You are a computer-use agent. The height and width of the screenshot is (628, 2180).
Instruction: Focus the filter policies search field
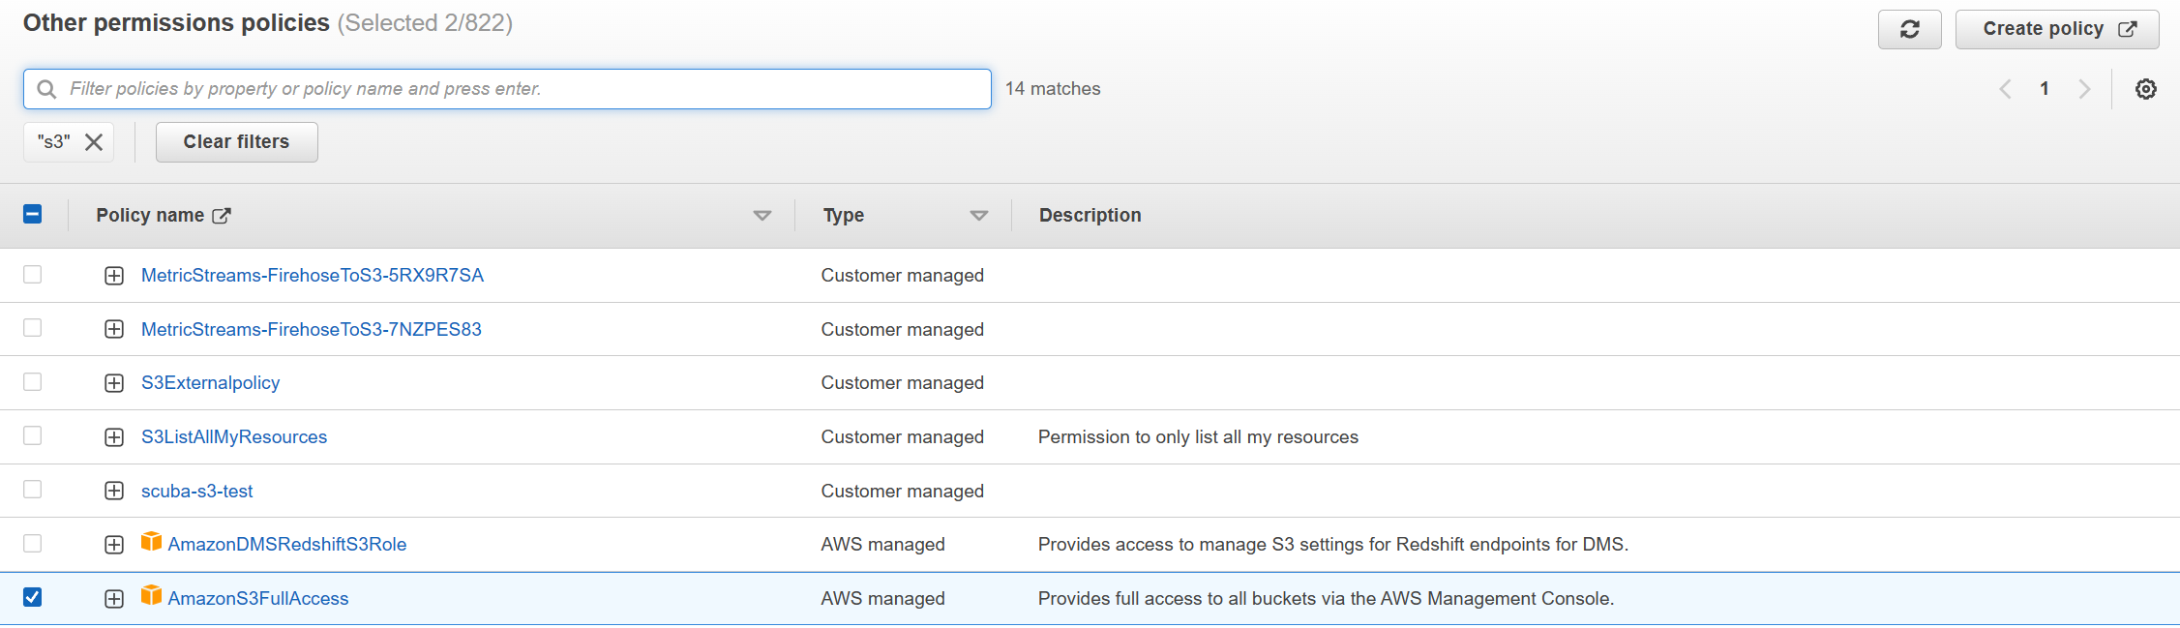coord(523,89)
